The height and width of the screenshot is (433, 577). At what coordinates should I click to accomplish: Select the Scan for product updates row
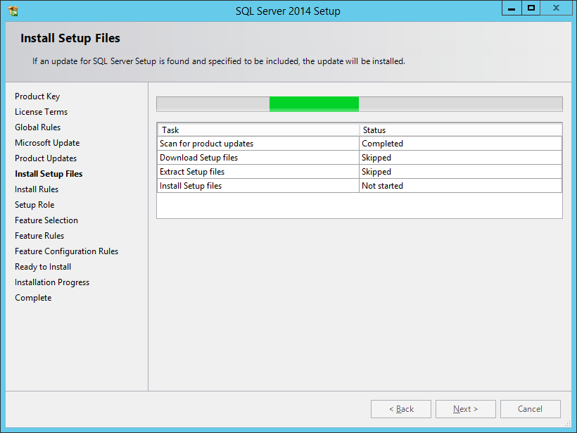point(206,144)
